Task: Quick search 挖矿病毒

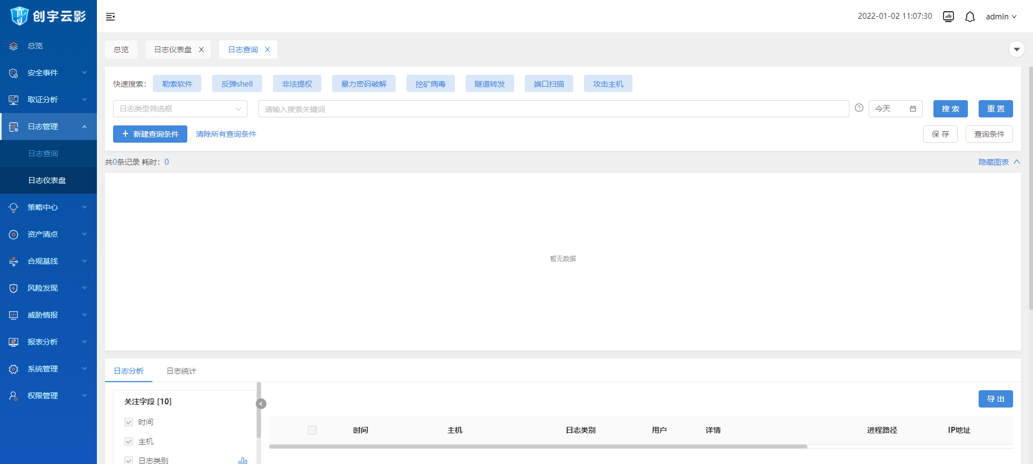Action: (x=431, y=84)
